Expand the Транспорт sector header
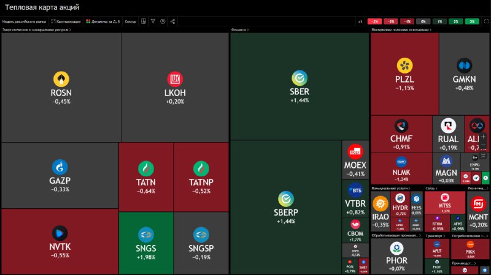The height and width of the screenshot is (275, 491). tap(436, 236)
